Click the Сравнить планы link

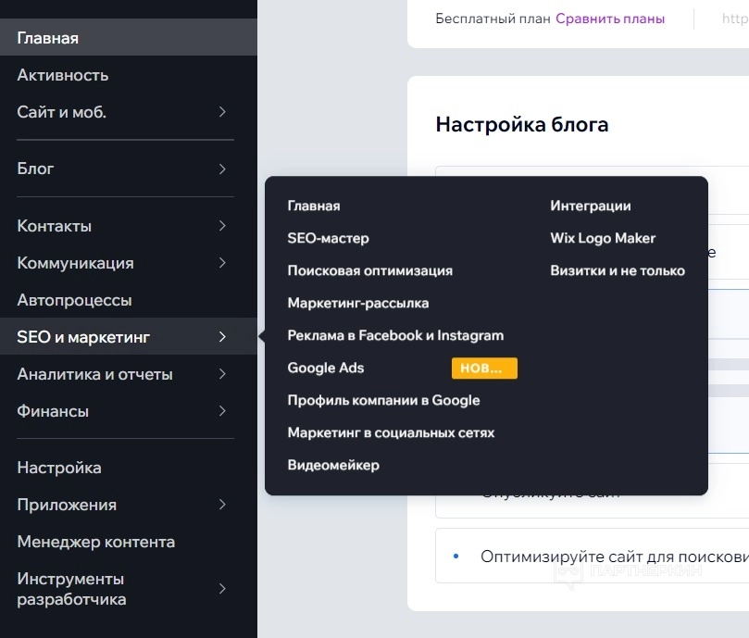click(610, 19)
